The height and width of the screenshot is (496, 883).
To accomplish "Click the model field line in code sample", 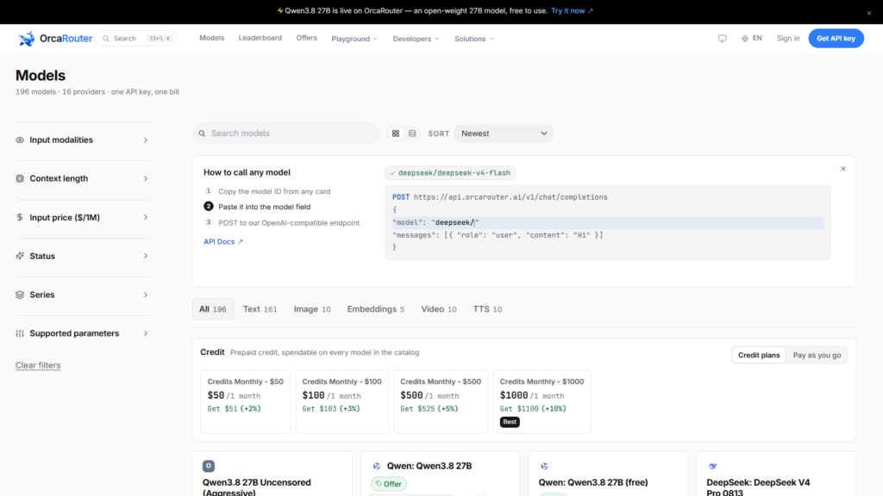I will pos(608,223).
